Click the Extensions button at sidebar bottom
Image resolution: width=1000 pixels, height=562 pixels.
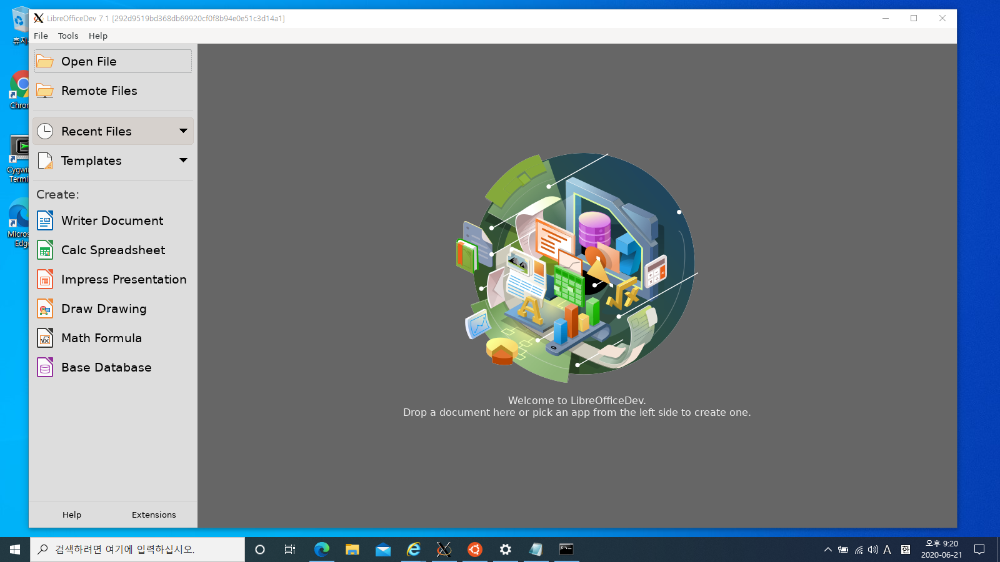pos(154,515)
